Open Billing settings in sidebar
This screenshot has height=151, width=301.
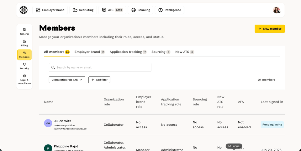[24, 43]
